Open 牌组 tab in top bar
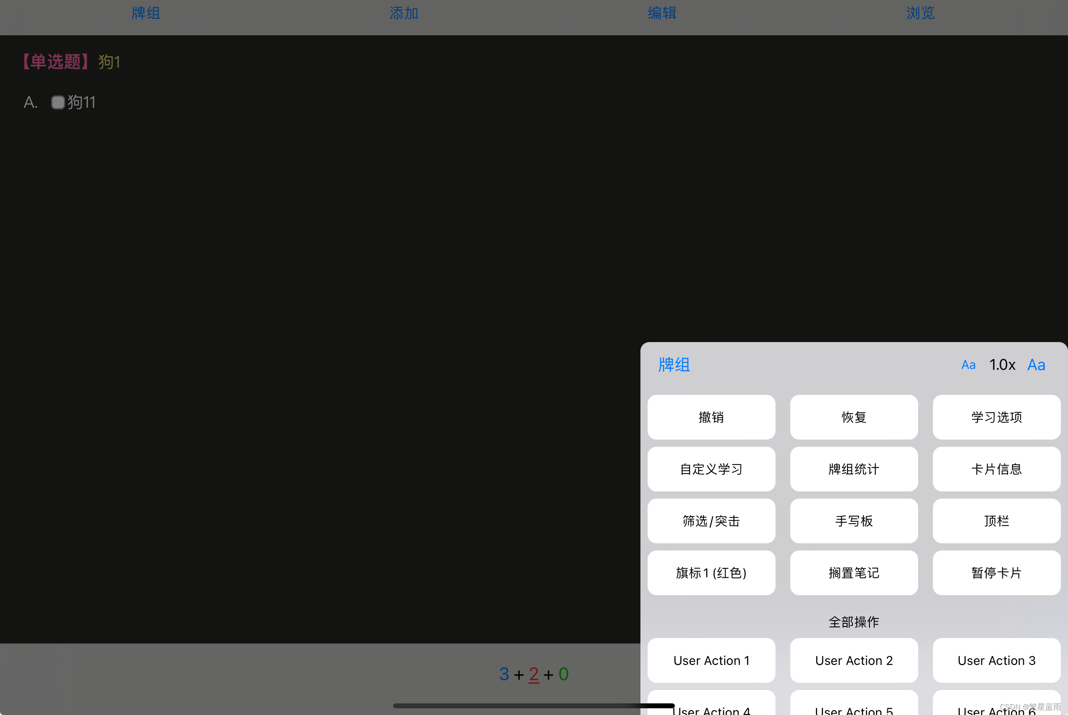The width and height of the screenshot is (1068, 715). pyautogui.click(x=146, y=13)
